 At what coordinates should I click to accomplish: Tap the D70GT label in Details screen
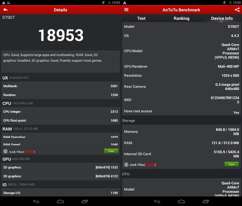point(9,17)
